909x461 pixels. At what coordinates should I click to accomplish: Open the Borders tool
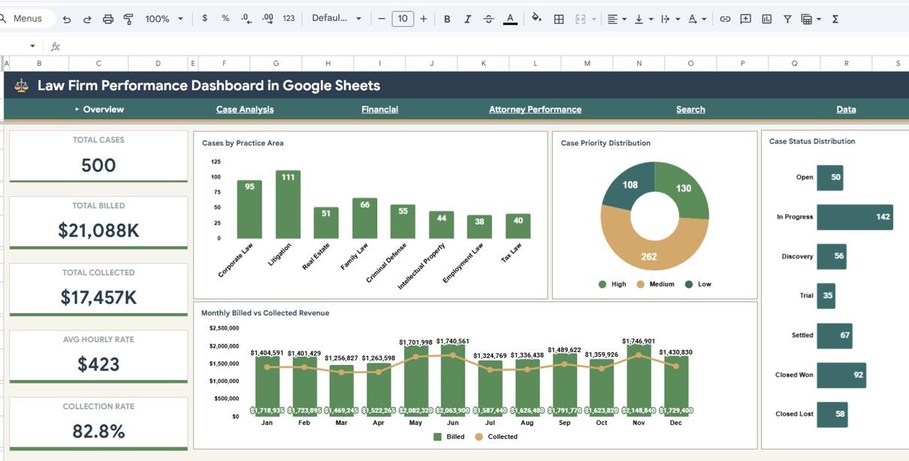[x=559, y=19]
